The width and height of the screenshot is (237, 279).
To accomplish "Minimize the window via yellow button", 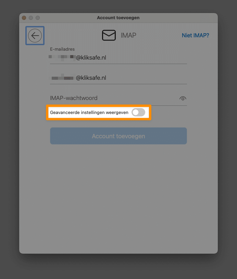I will 31,18.
